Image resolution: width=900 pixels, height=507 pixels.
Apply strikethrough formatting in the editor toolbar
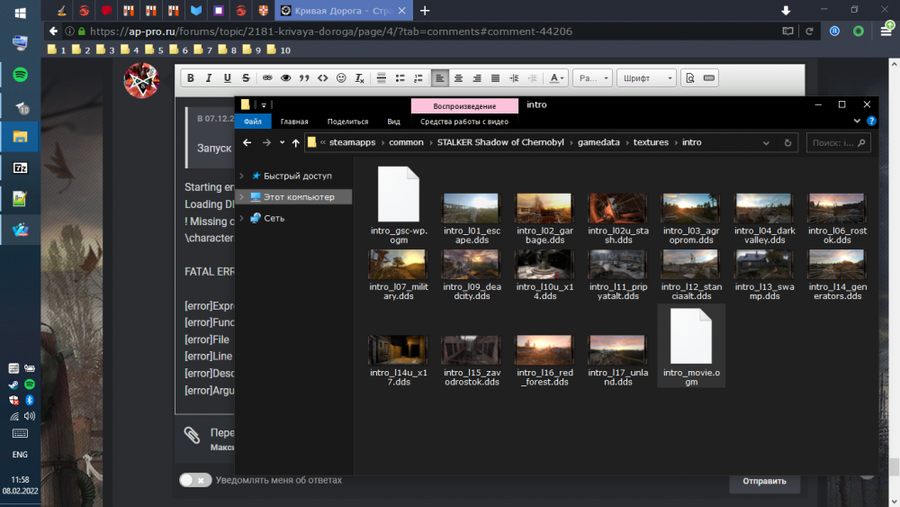[x=245, y=78]
